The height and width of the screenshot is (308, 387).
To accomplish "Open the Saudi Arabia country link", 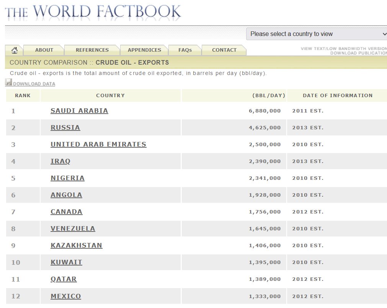I will 79,111.
